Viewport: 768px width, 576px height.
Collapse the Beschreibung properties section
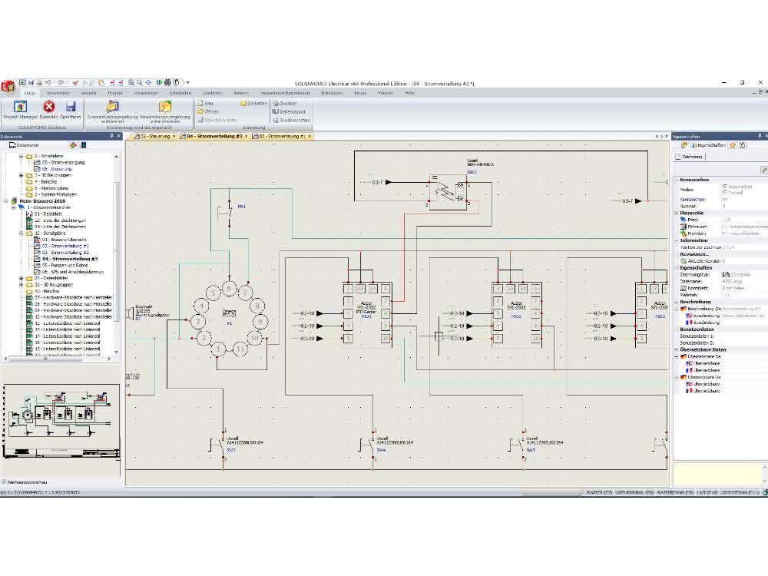click(x=677, y=302)
